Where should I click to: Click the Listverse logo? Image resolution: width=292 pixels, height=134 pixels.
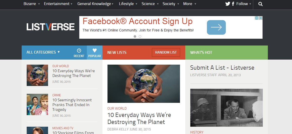click(x=50, y=27)
